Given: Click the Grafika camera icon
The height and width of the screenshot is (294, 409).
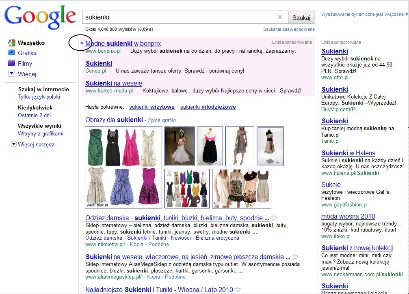Looking at the screenshot, I should [x=11, y=53].
